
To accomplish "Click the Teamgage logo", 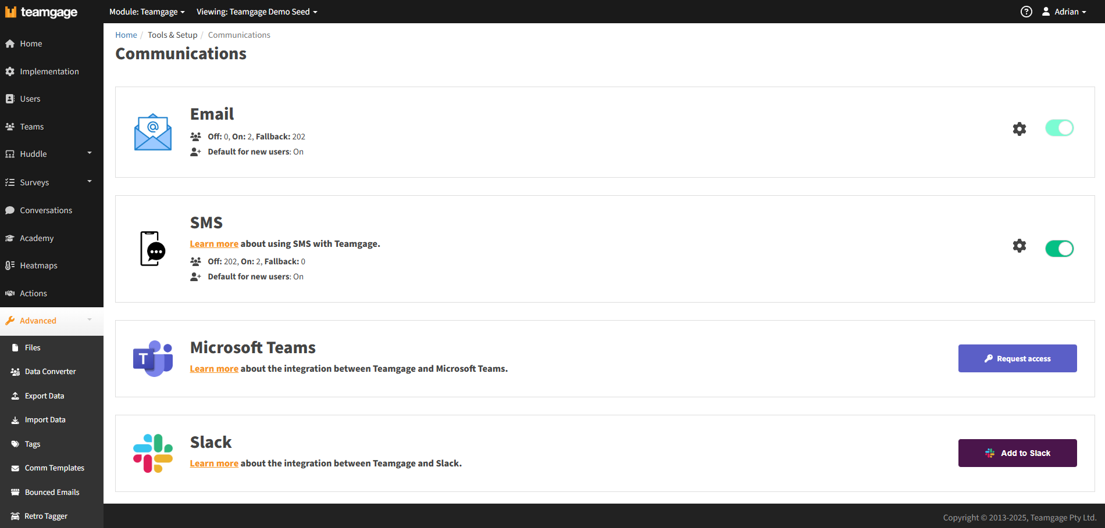I will [x=41, y=12].
